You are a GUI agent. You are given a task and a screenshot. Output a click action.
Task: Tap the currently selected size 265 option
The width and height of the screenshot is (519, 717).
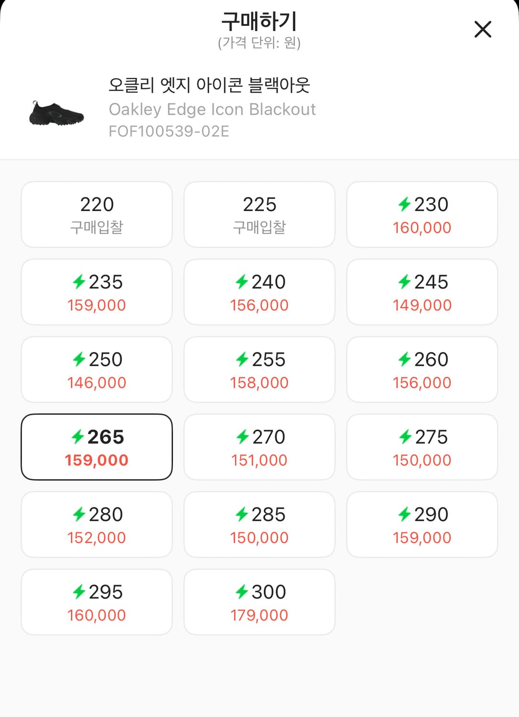(x=97, y=447)
